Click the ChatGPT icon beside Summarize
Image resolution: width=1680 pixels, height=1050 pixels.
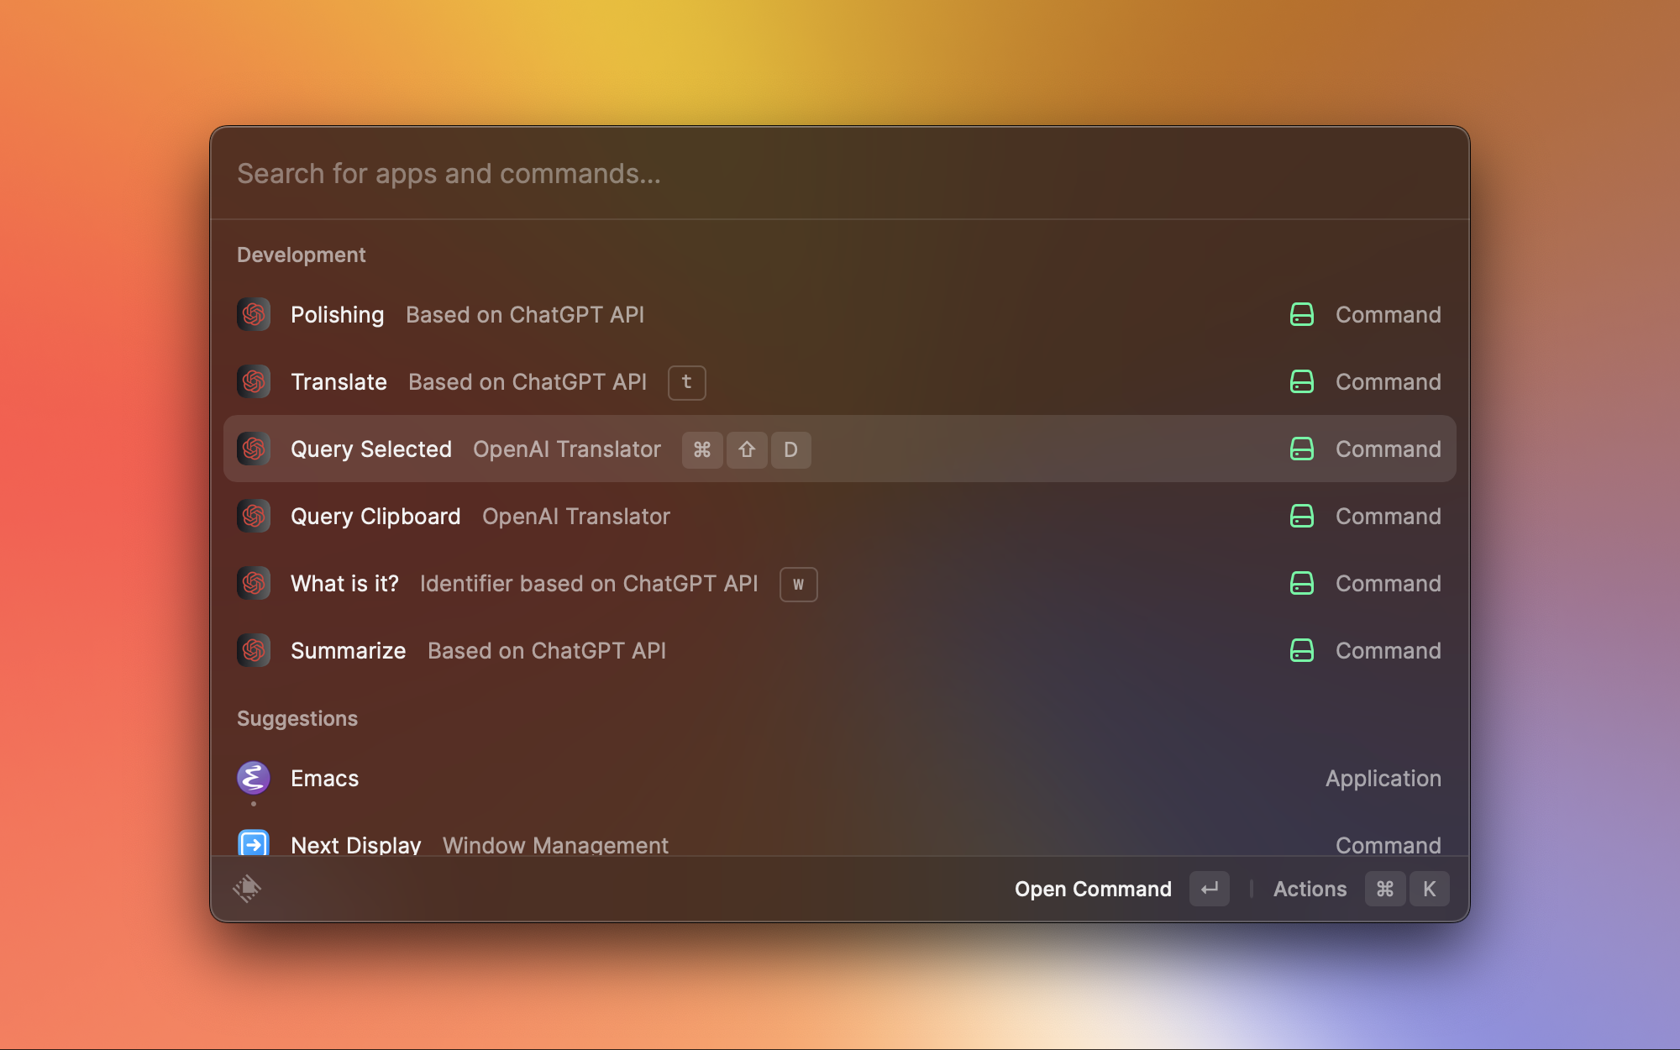pos(253,651)
